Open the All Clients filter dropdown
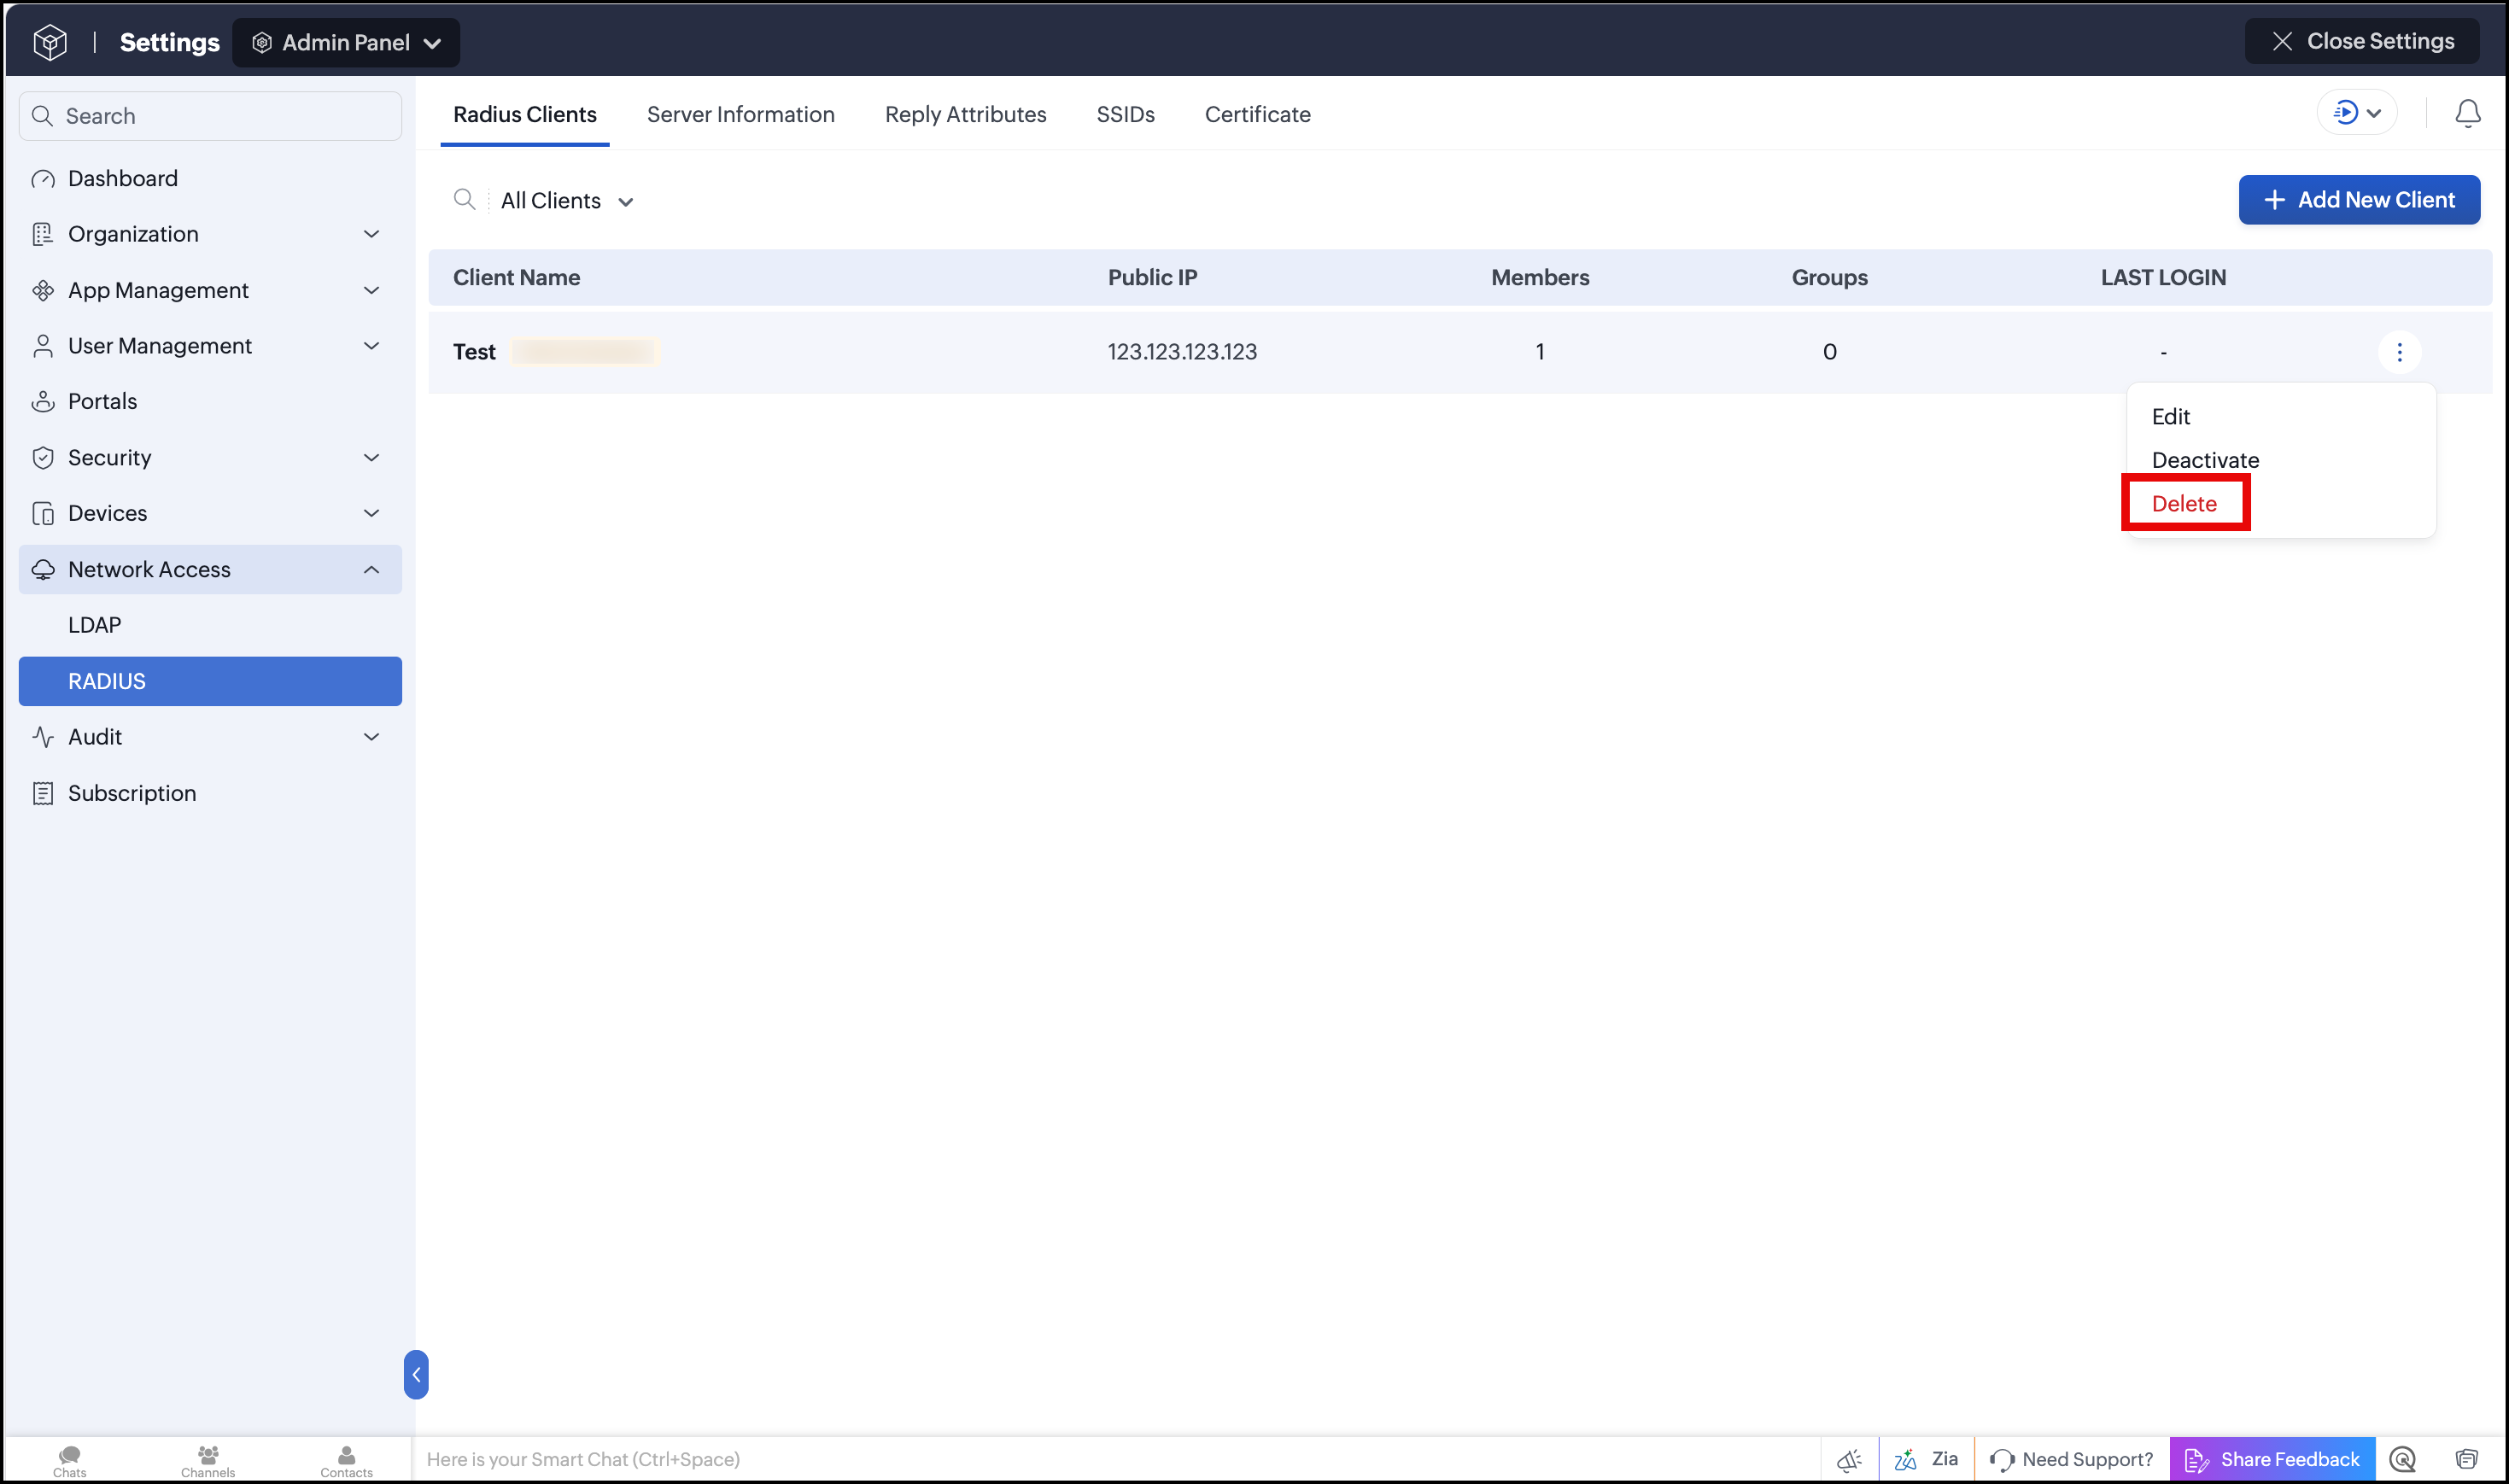The height and width of the screenshot is (1484, 2509). (566, 201)
